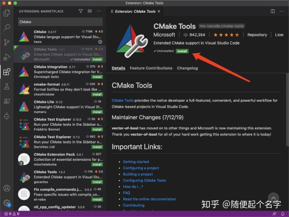
Task: Select the CMake 0.0.17 extension by twxs
Action: (60, 37)
